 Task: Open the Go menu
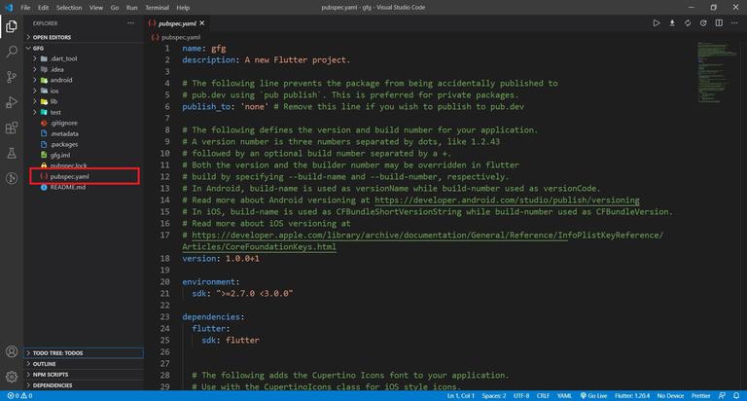[x=115, y=8]
